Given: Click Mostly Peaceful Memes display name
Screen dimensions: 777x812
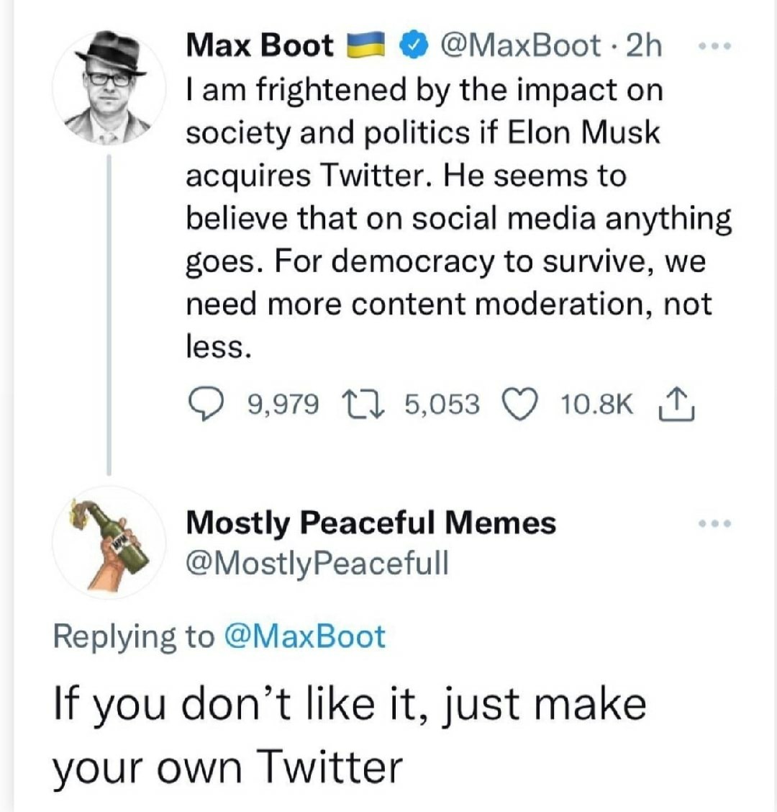Looking at the screenshot, I should pyautogui.click(x=371, y=523).
